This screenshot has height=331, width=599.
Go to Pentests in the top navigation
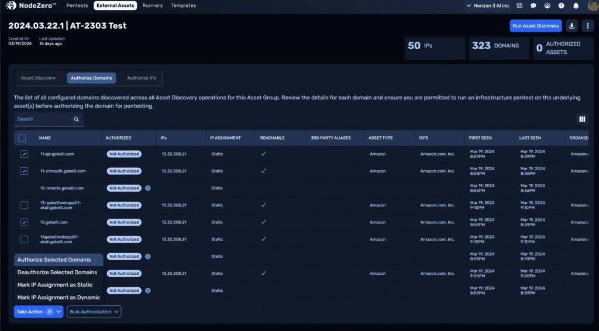pyautogui.click(x=78, y=6)
